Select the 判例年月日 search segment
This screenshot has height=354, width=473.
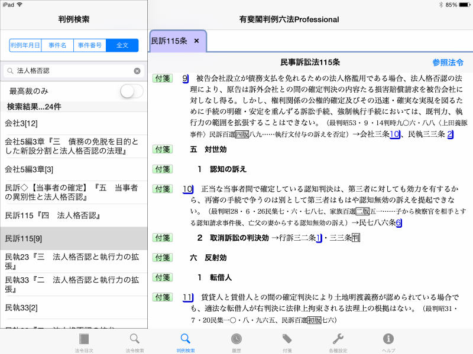point(25,45)
